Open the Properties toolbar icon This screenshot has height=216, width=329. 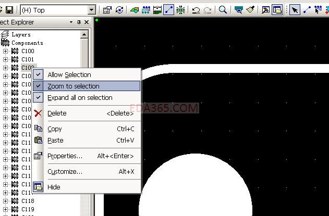pos(107,10)
